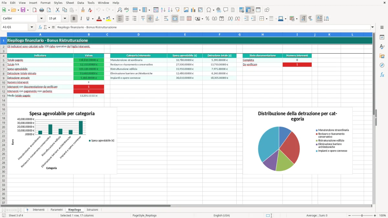Click the Cut scissors icon
388x218 pixels.
[x=57, y=10]
